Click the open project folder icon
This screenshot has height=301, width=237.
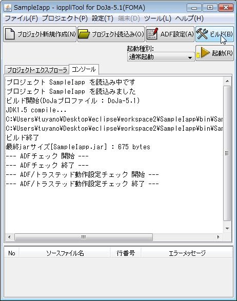tap(84, 34)
